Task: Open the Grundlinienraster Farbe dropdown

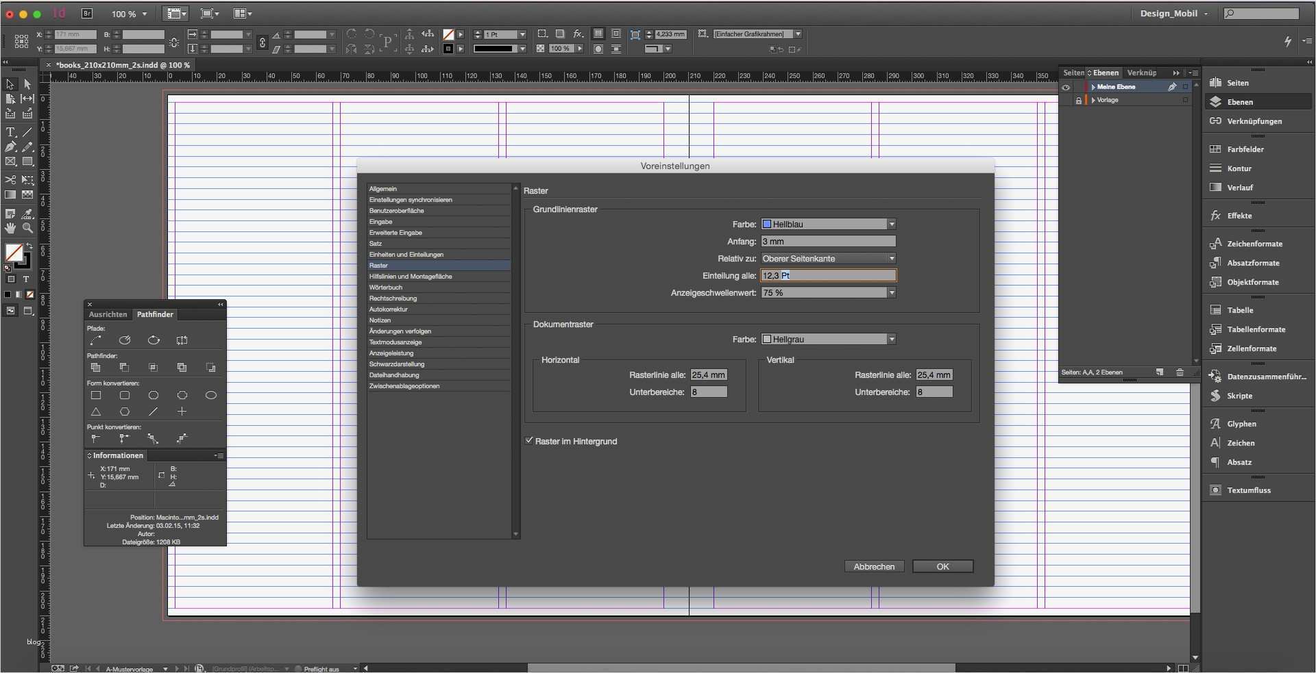Action: pyautogui.click(x=891, y=223)
